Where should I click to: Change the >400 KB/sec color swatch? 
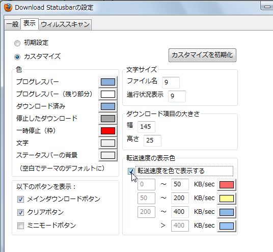pyautogui.click(x=227, y=226)
